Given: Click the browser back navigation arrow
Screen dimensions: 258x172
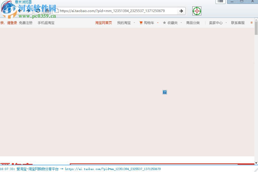Looking at the screenshot, I should [x=20, y=11].
